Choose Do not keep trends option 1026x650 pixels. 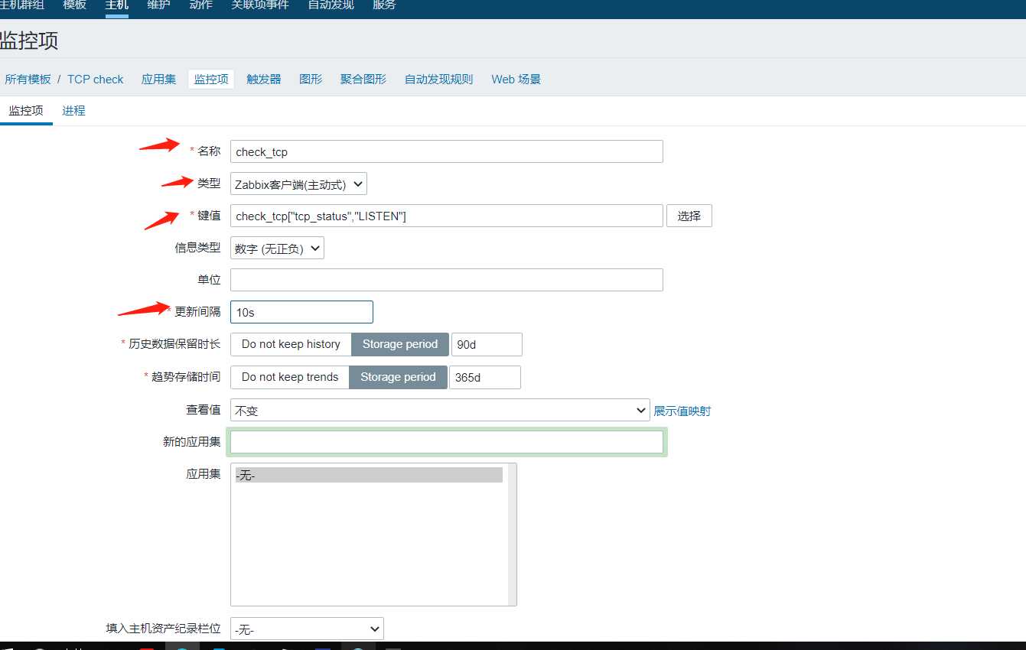pyautogui.click(x=290, y=377)
